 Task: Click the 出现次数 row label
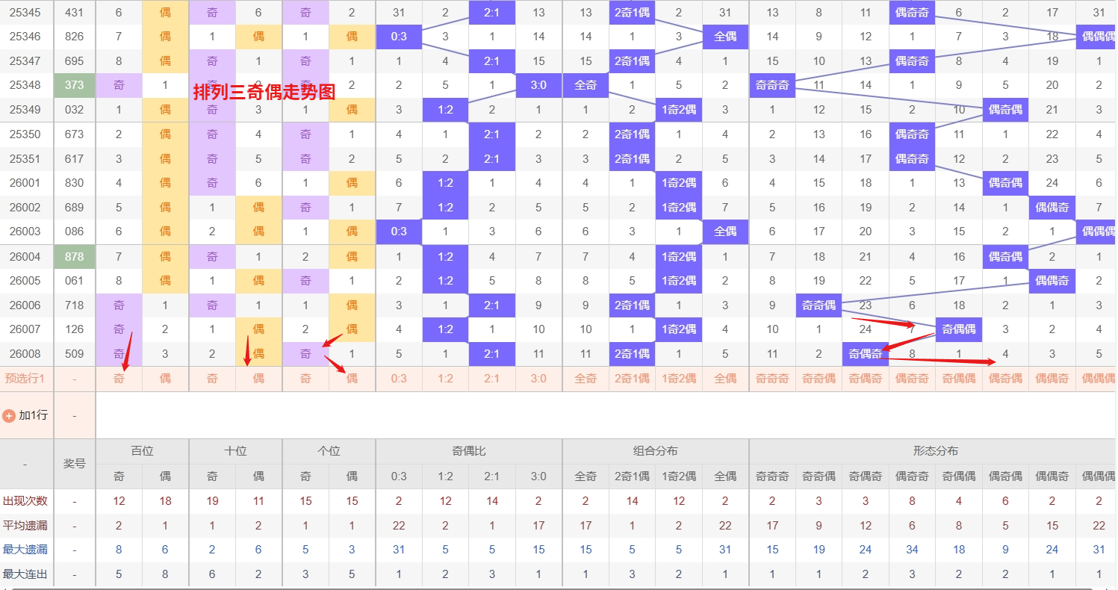pyautogui.click(x=25, y=501)
